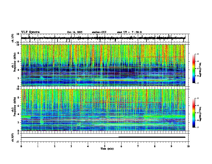
Task: Click the "10" tick on the time axis
Action: coord(188,146)
